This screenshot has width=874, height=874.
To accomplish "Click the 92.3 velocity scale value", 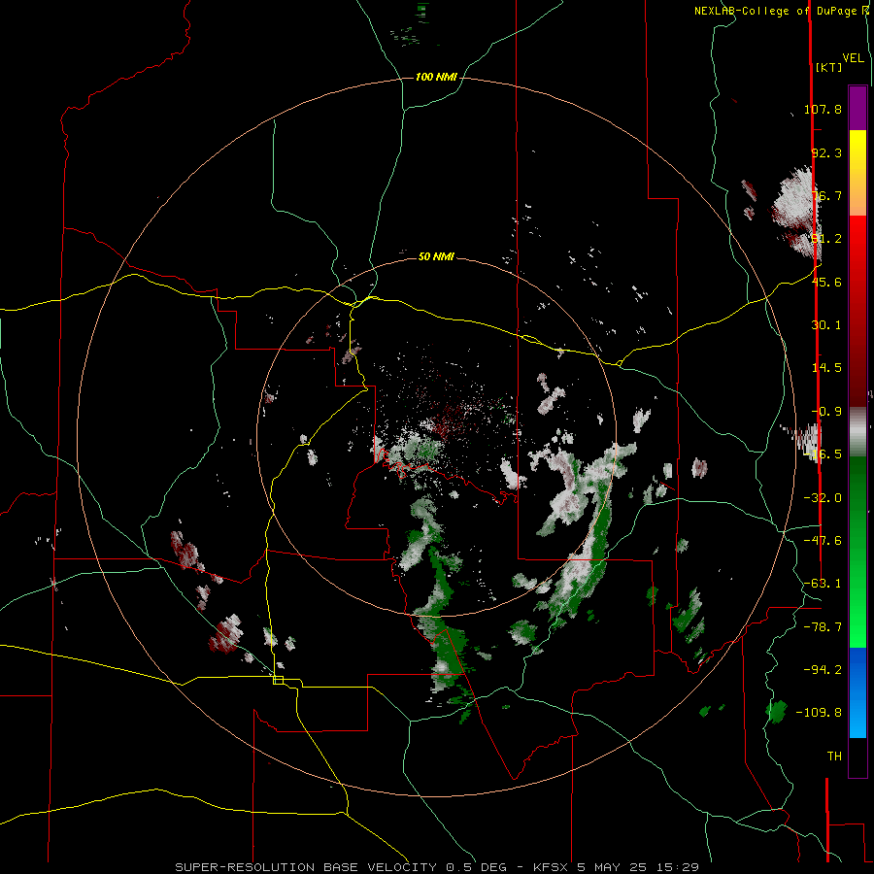I will (x=826, y=152).
